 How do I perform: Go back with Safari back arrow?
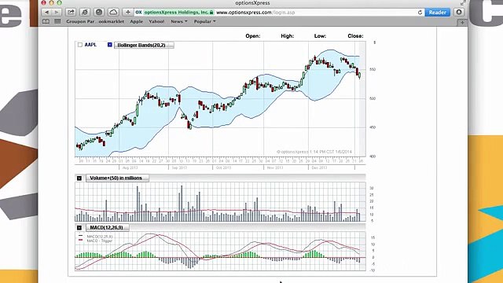tap(46, 13)
